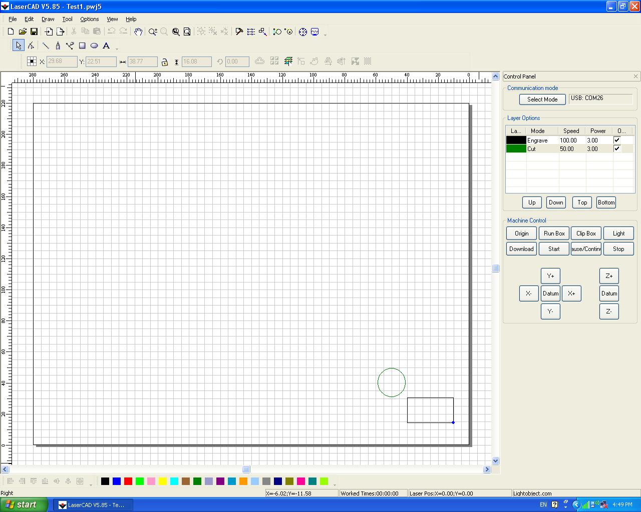Toggle the aspect ratio lock icon
The width and height of the screenshot is (641, 512).
coord(164,62)
